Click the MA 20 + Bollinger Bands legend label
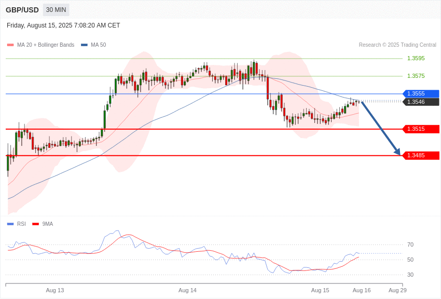This screenshot has width=441, height=299. [46, 45]
